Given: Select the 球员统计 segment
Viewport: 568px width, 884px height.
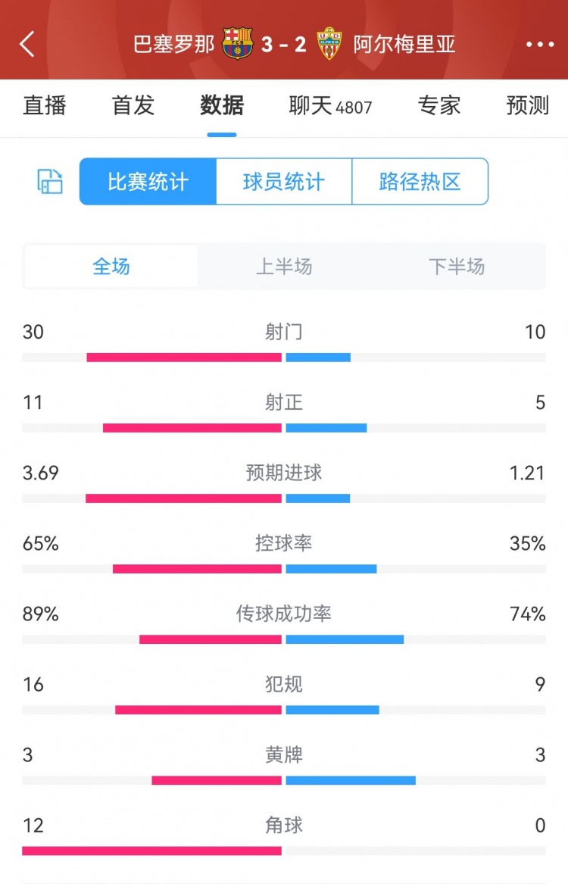Looking at the screenshot, I should click(284, 182).
